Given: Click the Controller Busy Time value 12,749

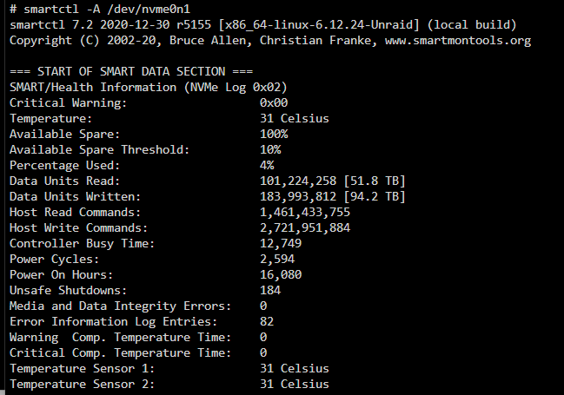Looking at the screenshot, I should pos(281,243).
